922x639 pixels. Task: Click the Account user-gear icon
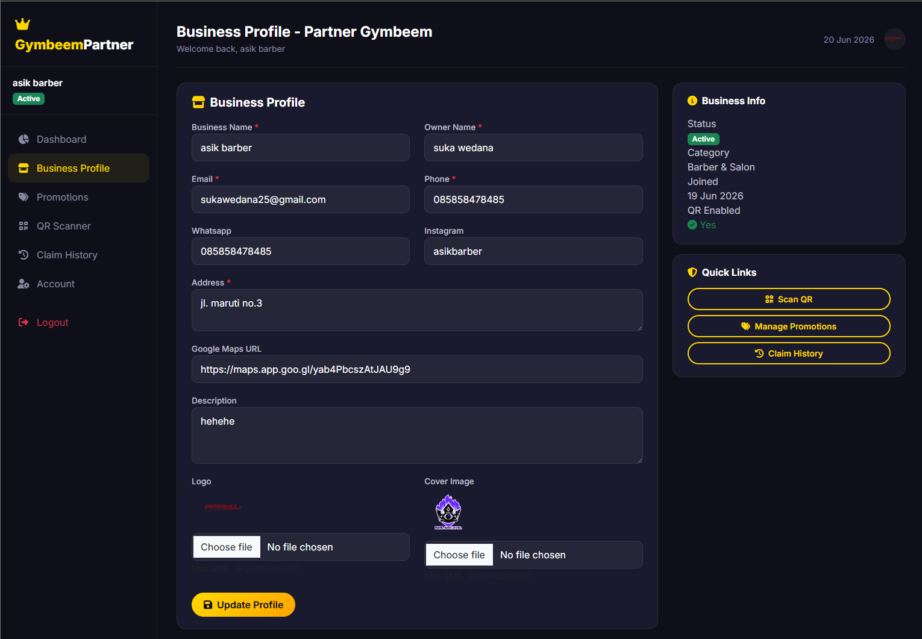[x=24, y=284]
